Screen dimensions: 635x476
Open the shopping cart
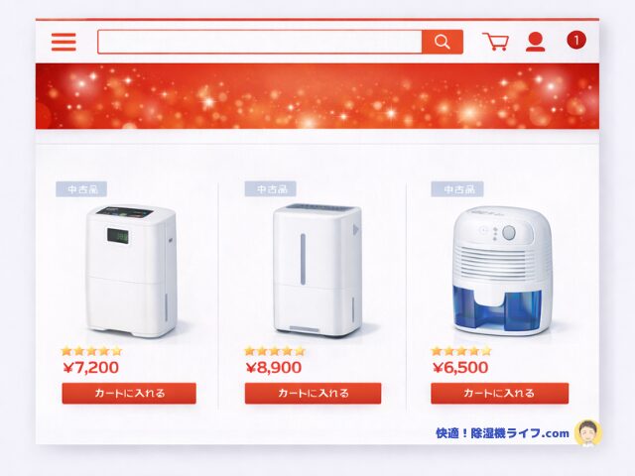495,42
